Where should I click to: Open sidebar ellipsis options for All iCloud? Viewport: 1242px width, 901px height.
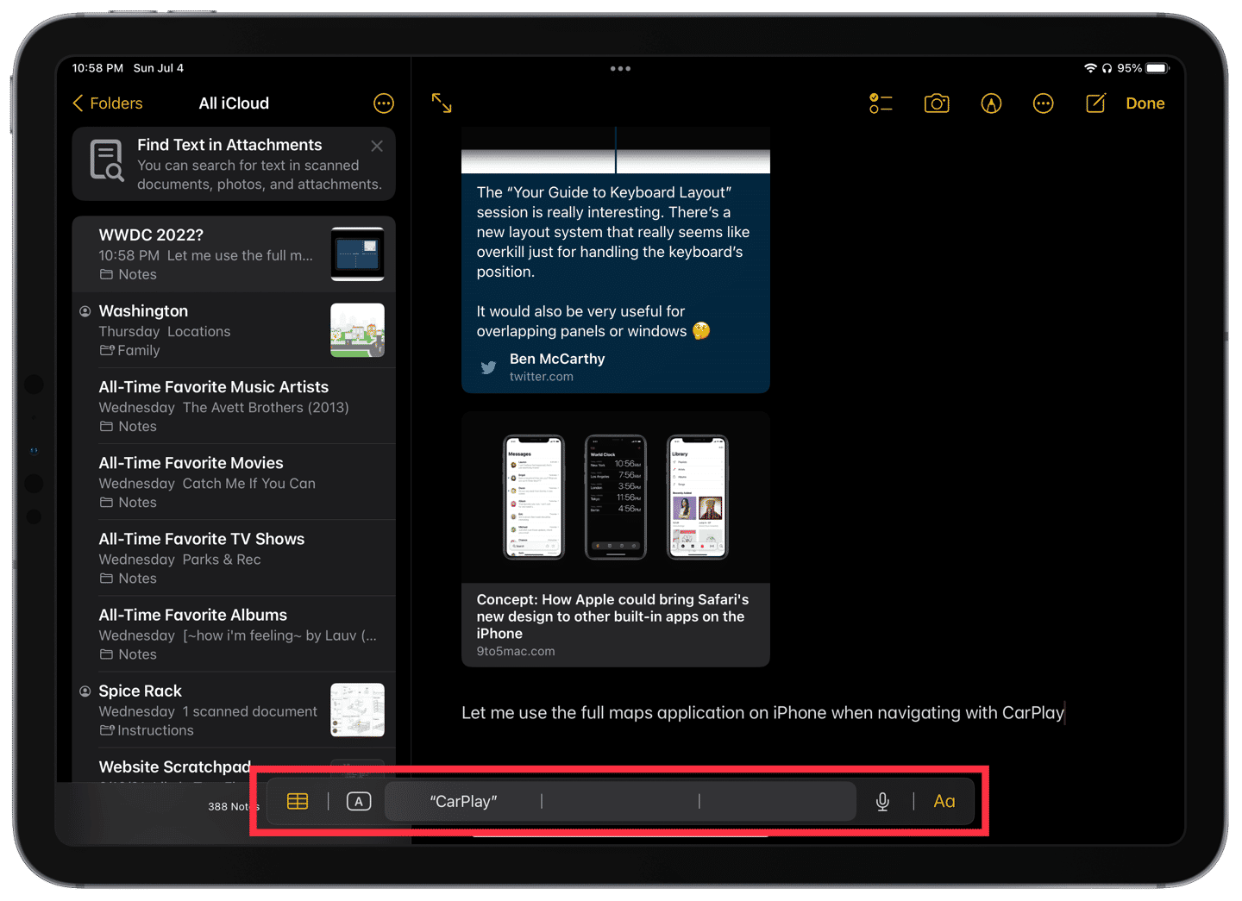[384, 103]
